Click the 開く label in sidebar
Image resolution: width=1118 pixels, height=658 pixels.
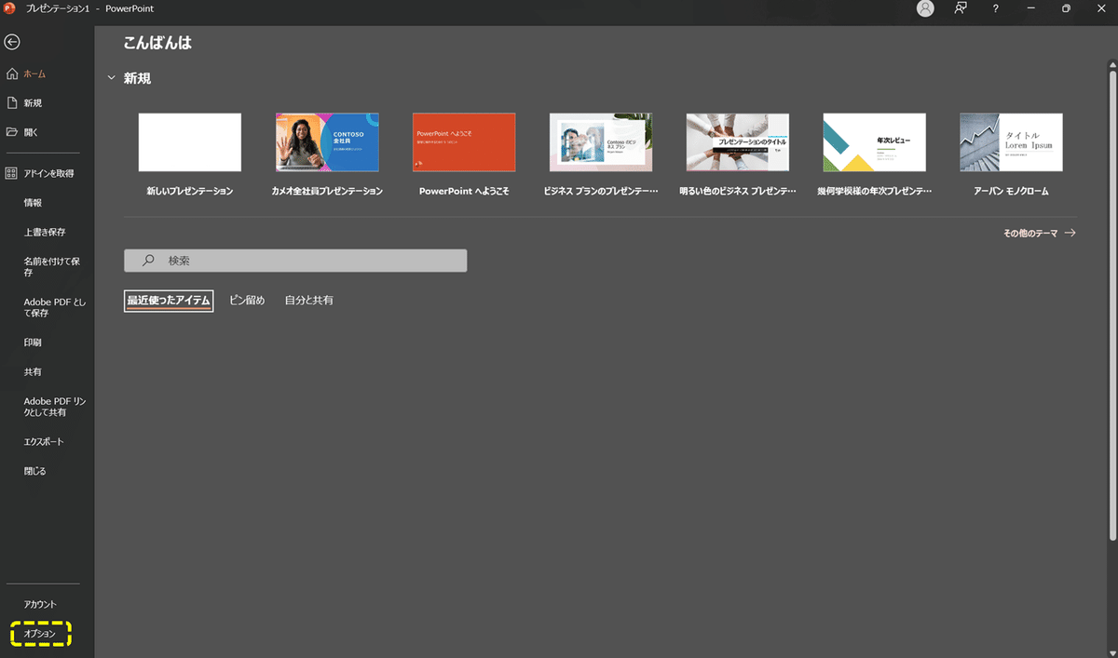pyautogui.click(x=32, y=132)
